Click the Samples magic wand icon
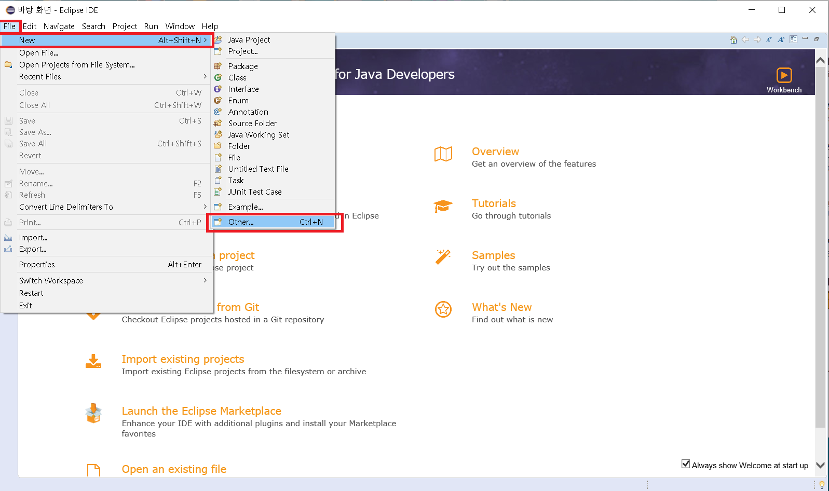The image size is (829, 491). point(443,256)
